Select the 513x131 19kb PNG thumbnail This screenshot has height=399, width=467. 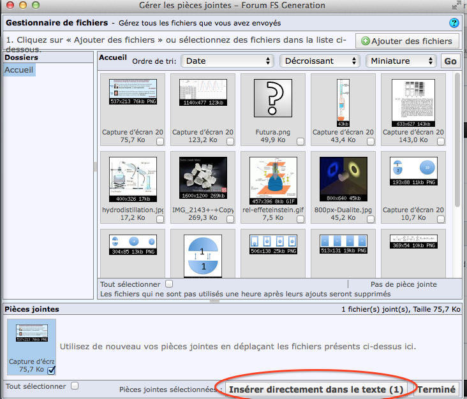coord(343,244)
